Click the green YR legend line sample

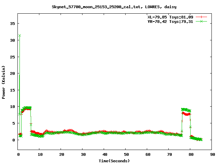click(x=201, y=21)
